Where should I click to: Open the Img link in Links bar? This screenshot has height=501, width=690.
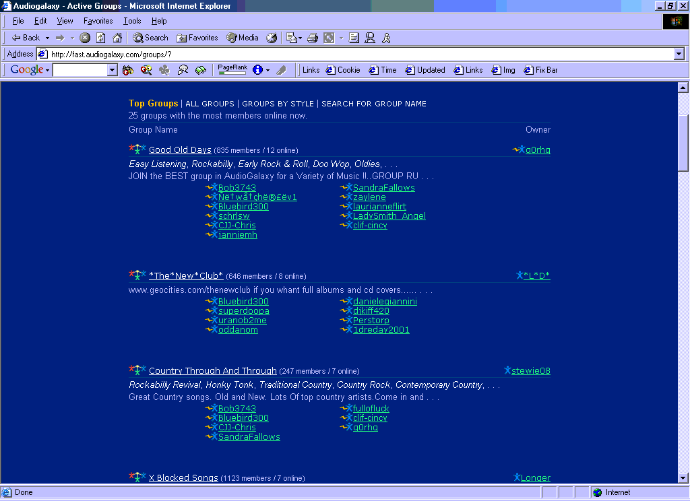click(x=503, y=70)
